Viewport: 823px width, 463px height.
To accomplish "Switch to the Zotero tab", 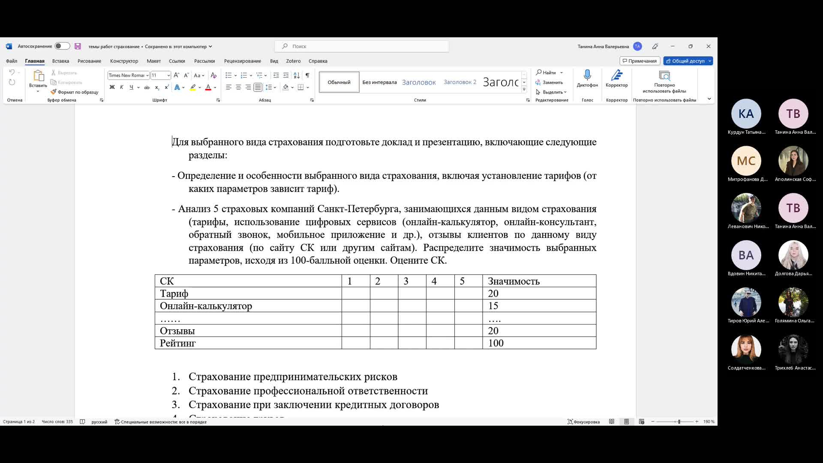I will tap(293, 61).
